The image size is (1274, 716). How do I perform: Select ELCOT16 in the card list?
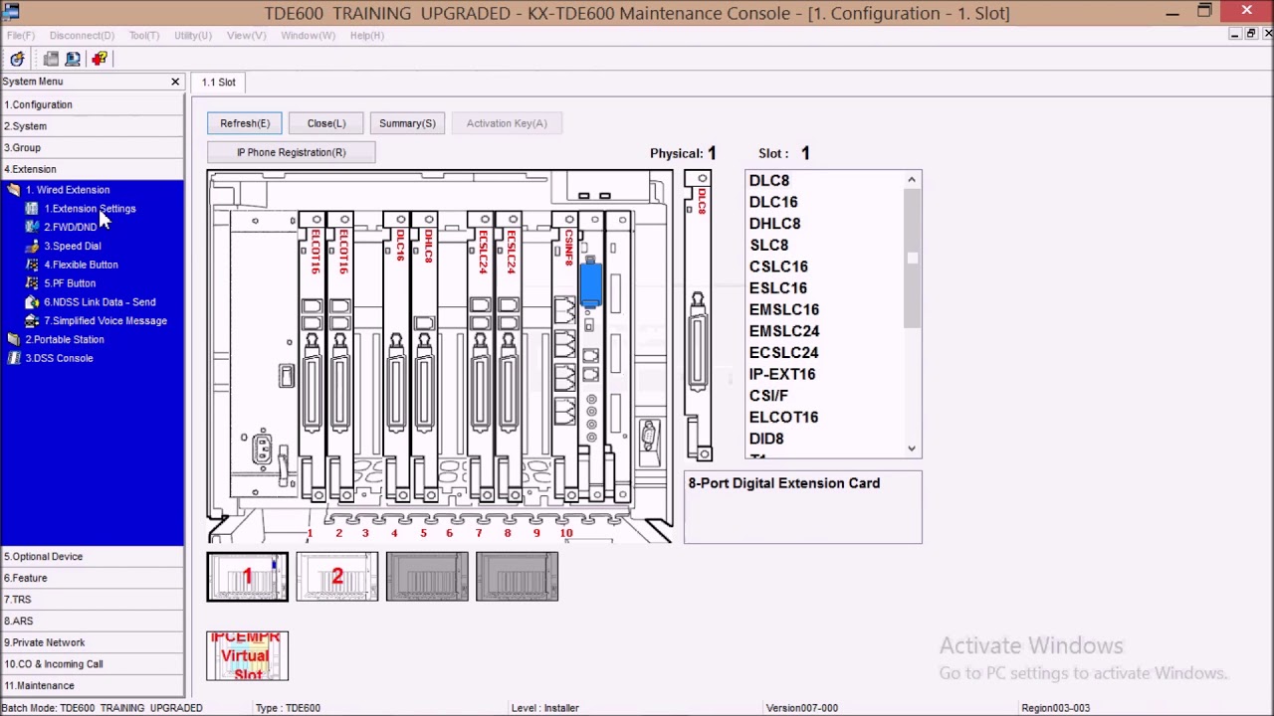click(x=783, y=418)
